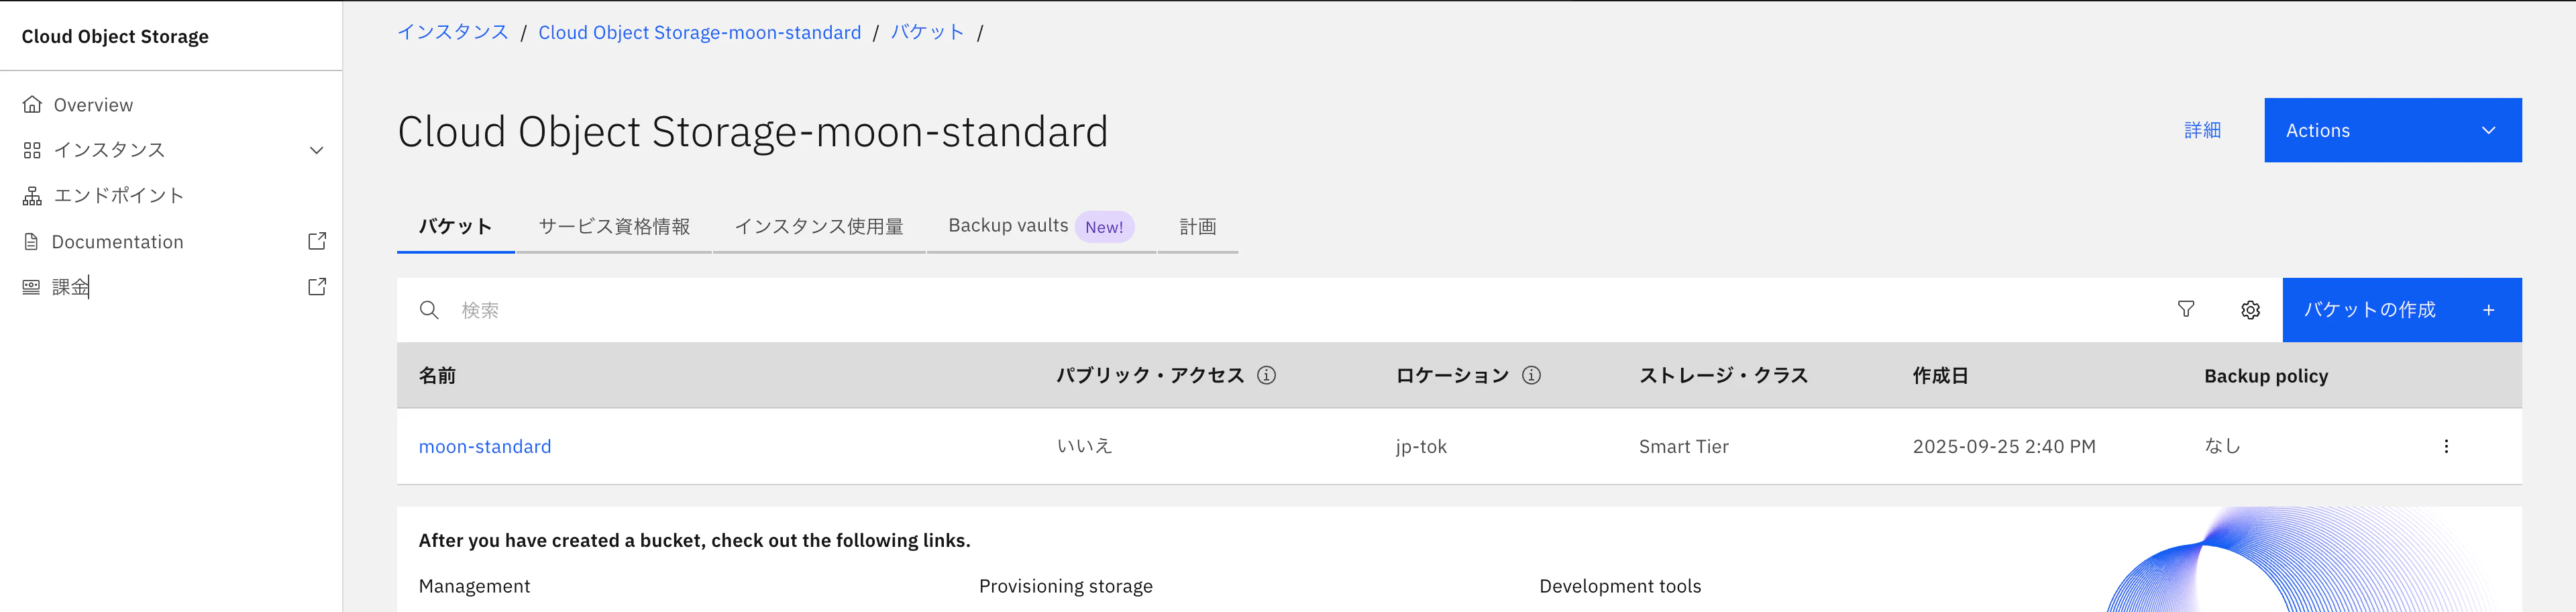Image resolution: width=2576 pixels, height=612 pixels.
Task: Open moon-standard bucket link
Action: 485,446
